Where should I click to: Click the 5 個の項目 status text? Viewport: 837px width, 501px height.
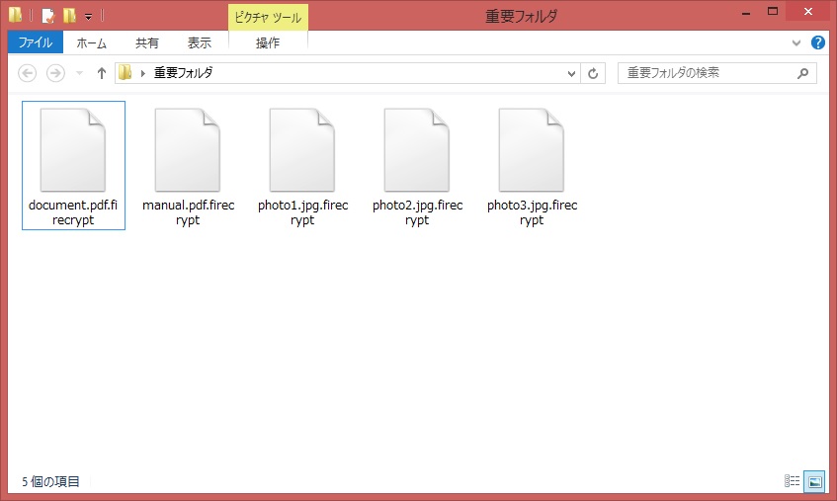tap(50, 482)
